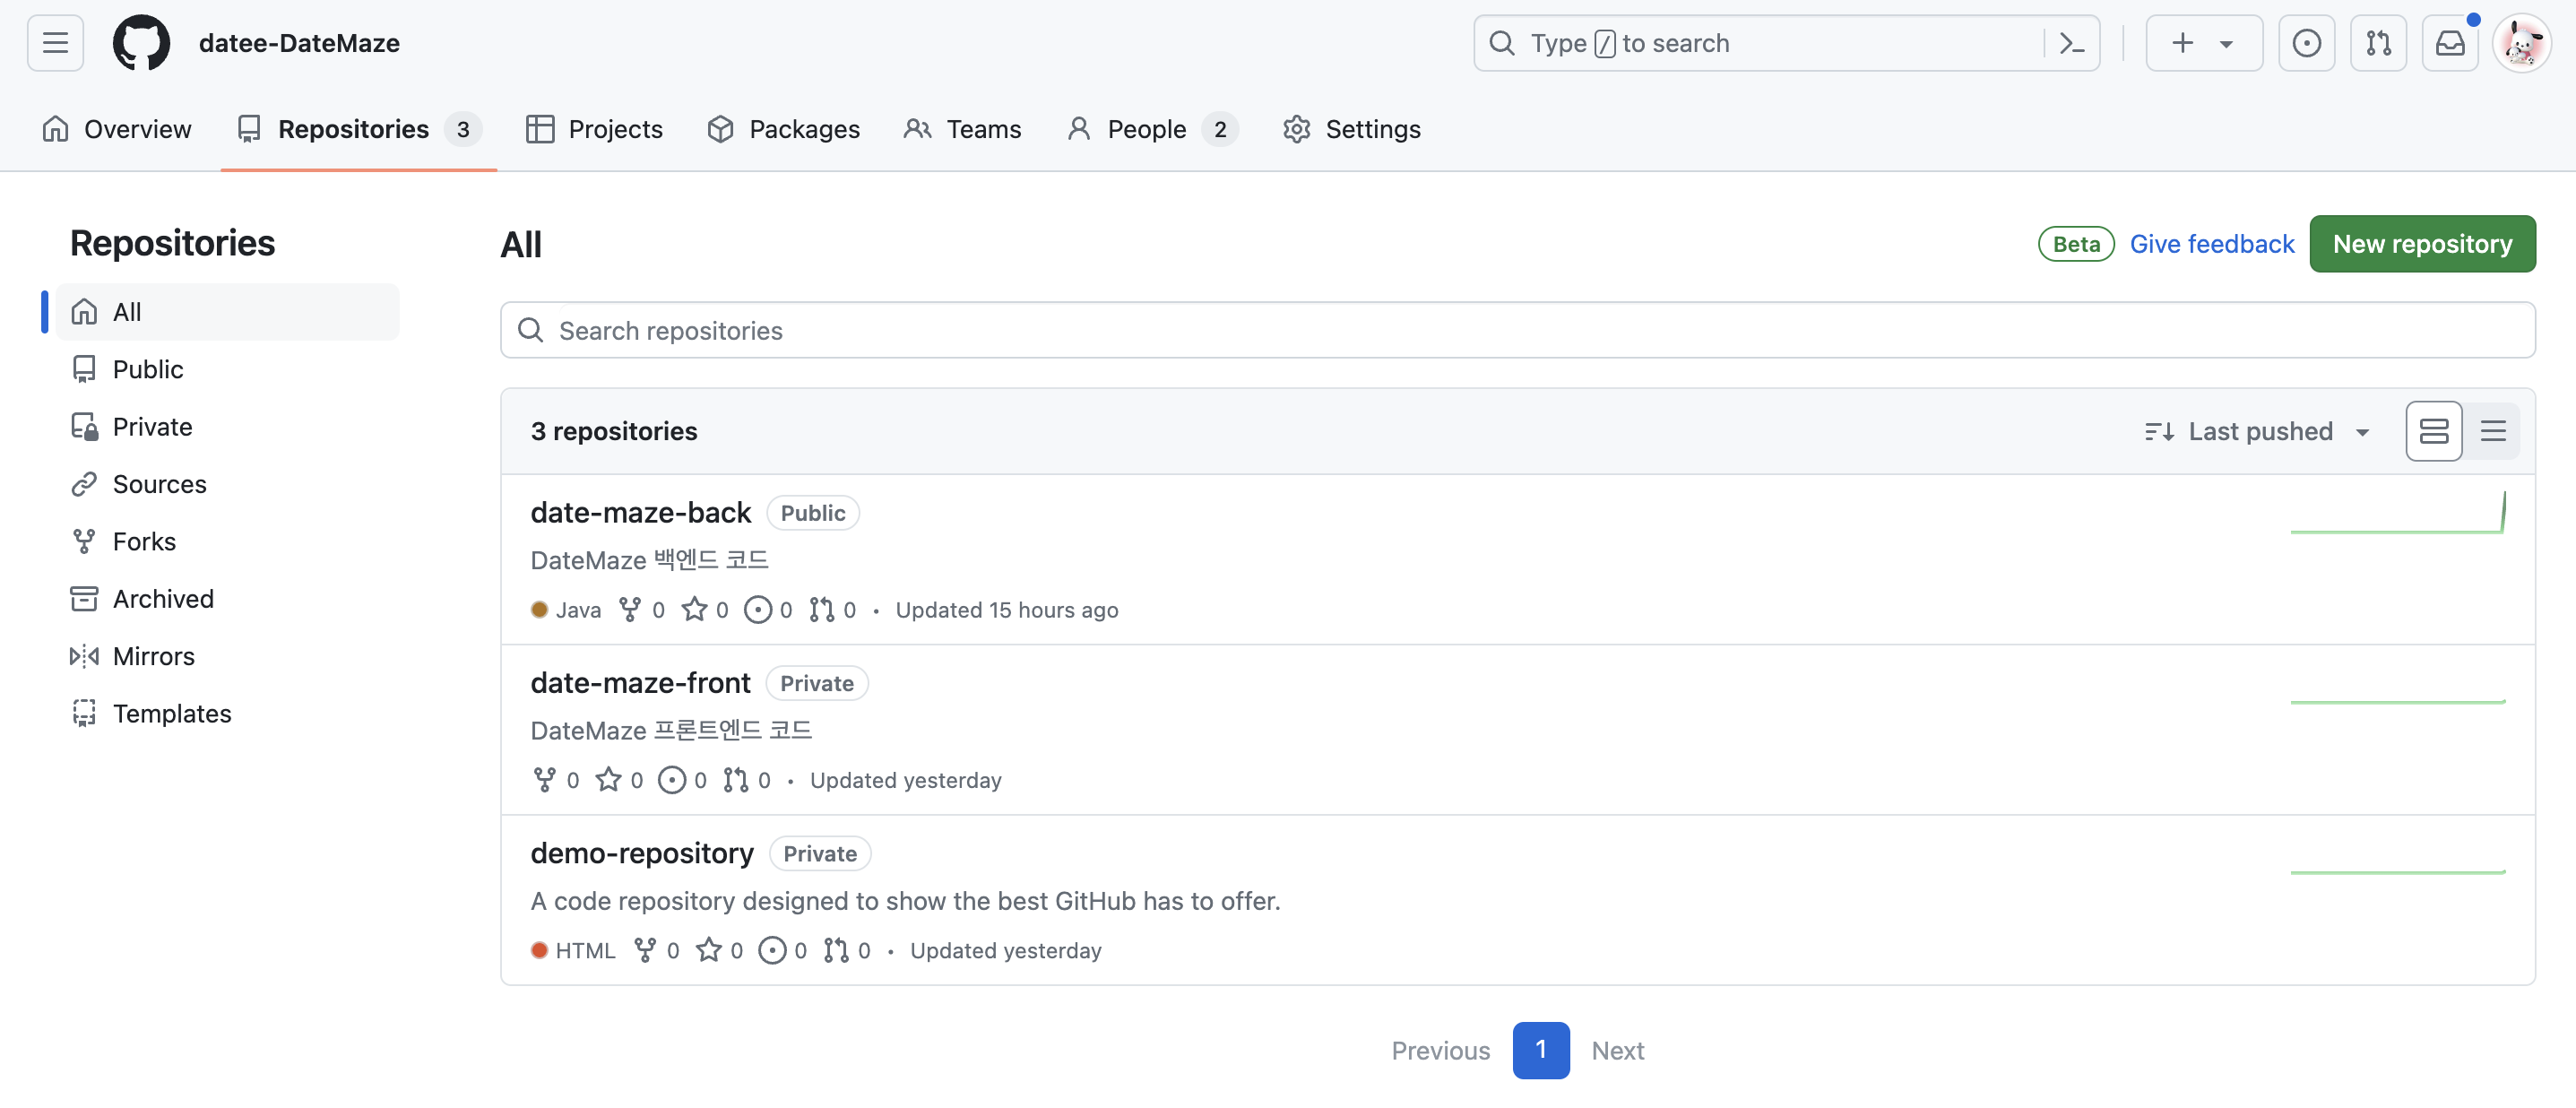Filter repositories by Private
Image resolution: width=2576 pixels, height=1108 pixels.
(151, 427)
